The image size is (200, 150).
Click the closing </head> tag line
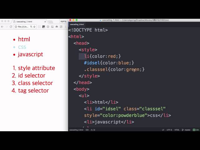click(82, 82)
